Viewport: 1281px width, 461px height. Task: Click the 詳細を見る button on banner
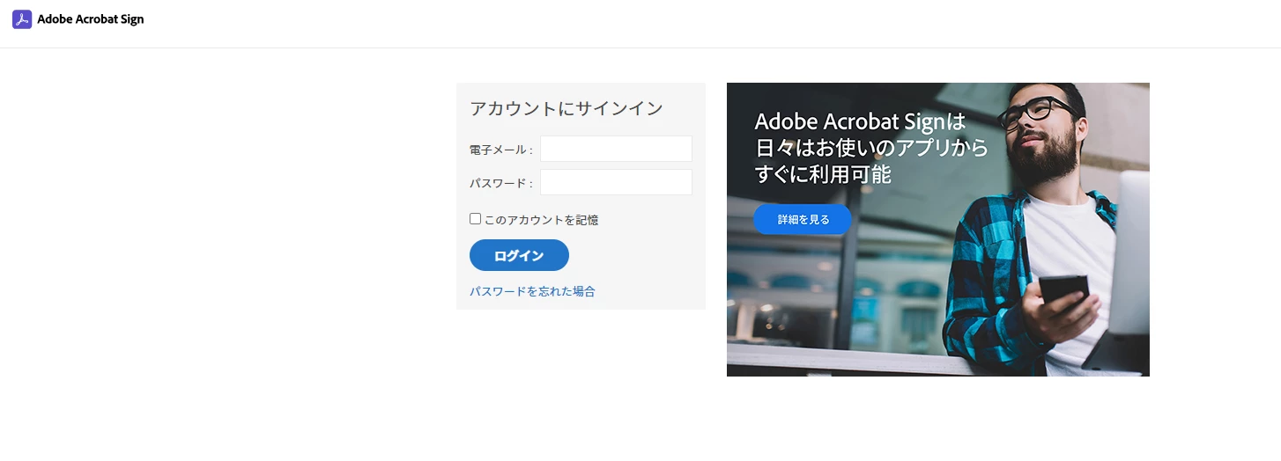803,219
